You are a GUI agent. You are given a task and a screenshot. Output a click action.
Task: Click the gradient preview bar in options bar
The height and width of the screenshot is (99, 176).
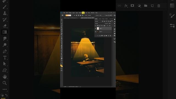click(68, 15)
